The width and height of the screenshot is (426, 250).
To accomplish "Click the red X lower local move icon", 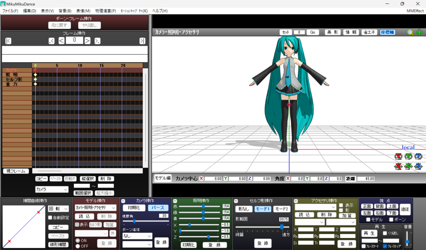I will pos(398,166).
